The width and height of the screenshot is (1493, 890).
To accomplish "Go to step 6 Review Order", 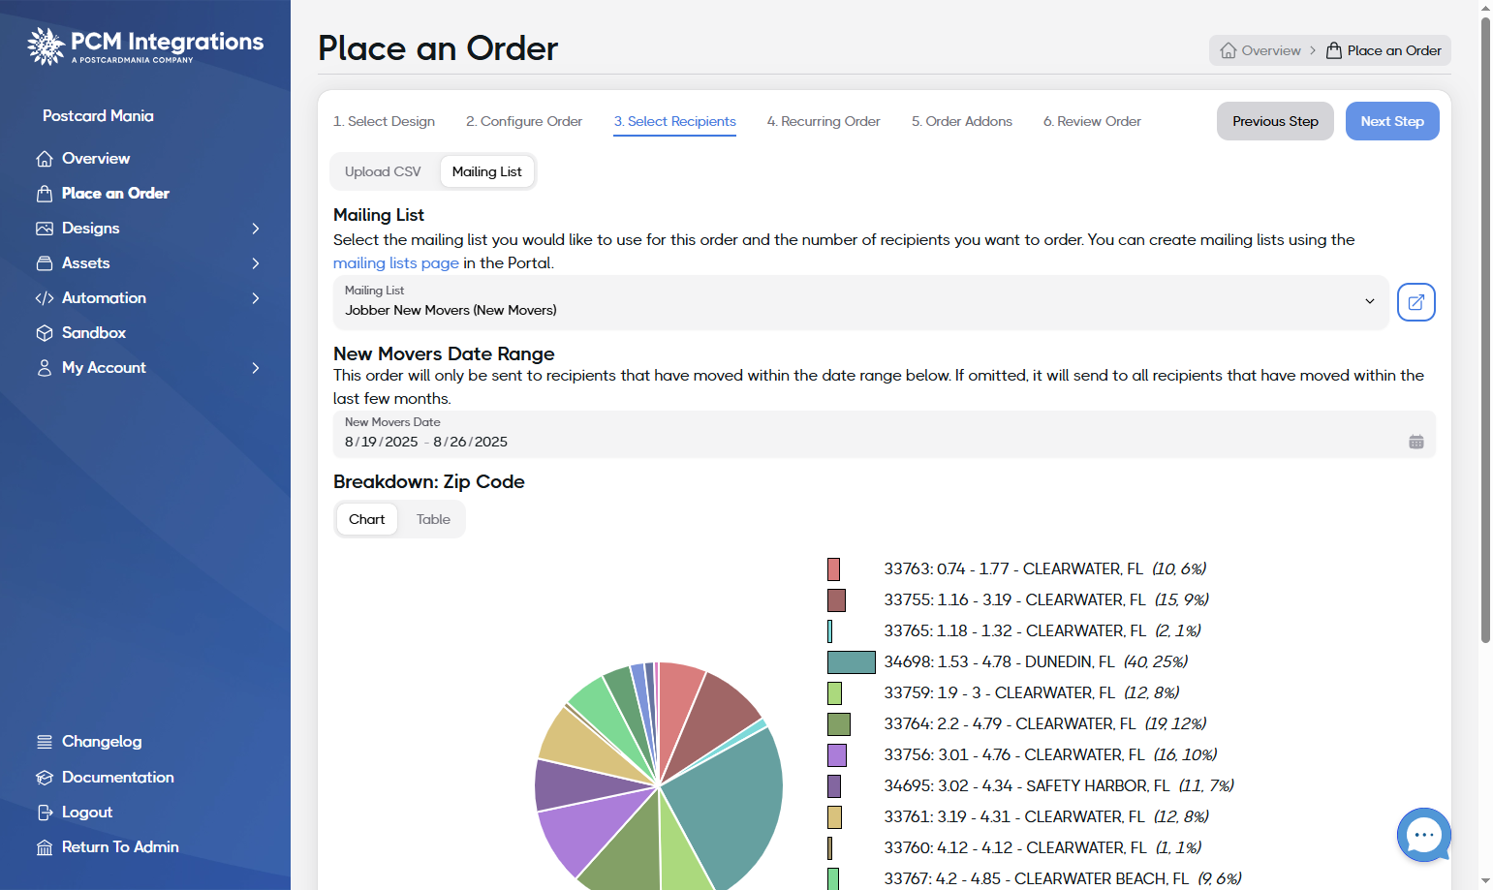I will pyautogui.click(x=1092, y=121).
